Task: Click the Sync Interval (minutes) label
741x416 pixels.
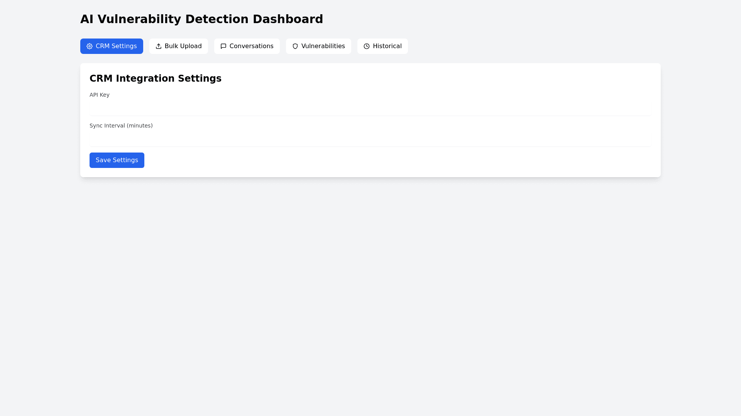Action: coord(121,126)
